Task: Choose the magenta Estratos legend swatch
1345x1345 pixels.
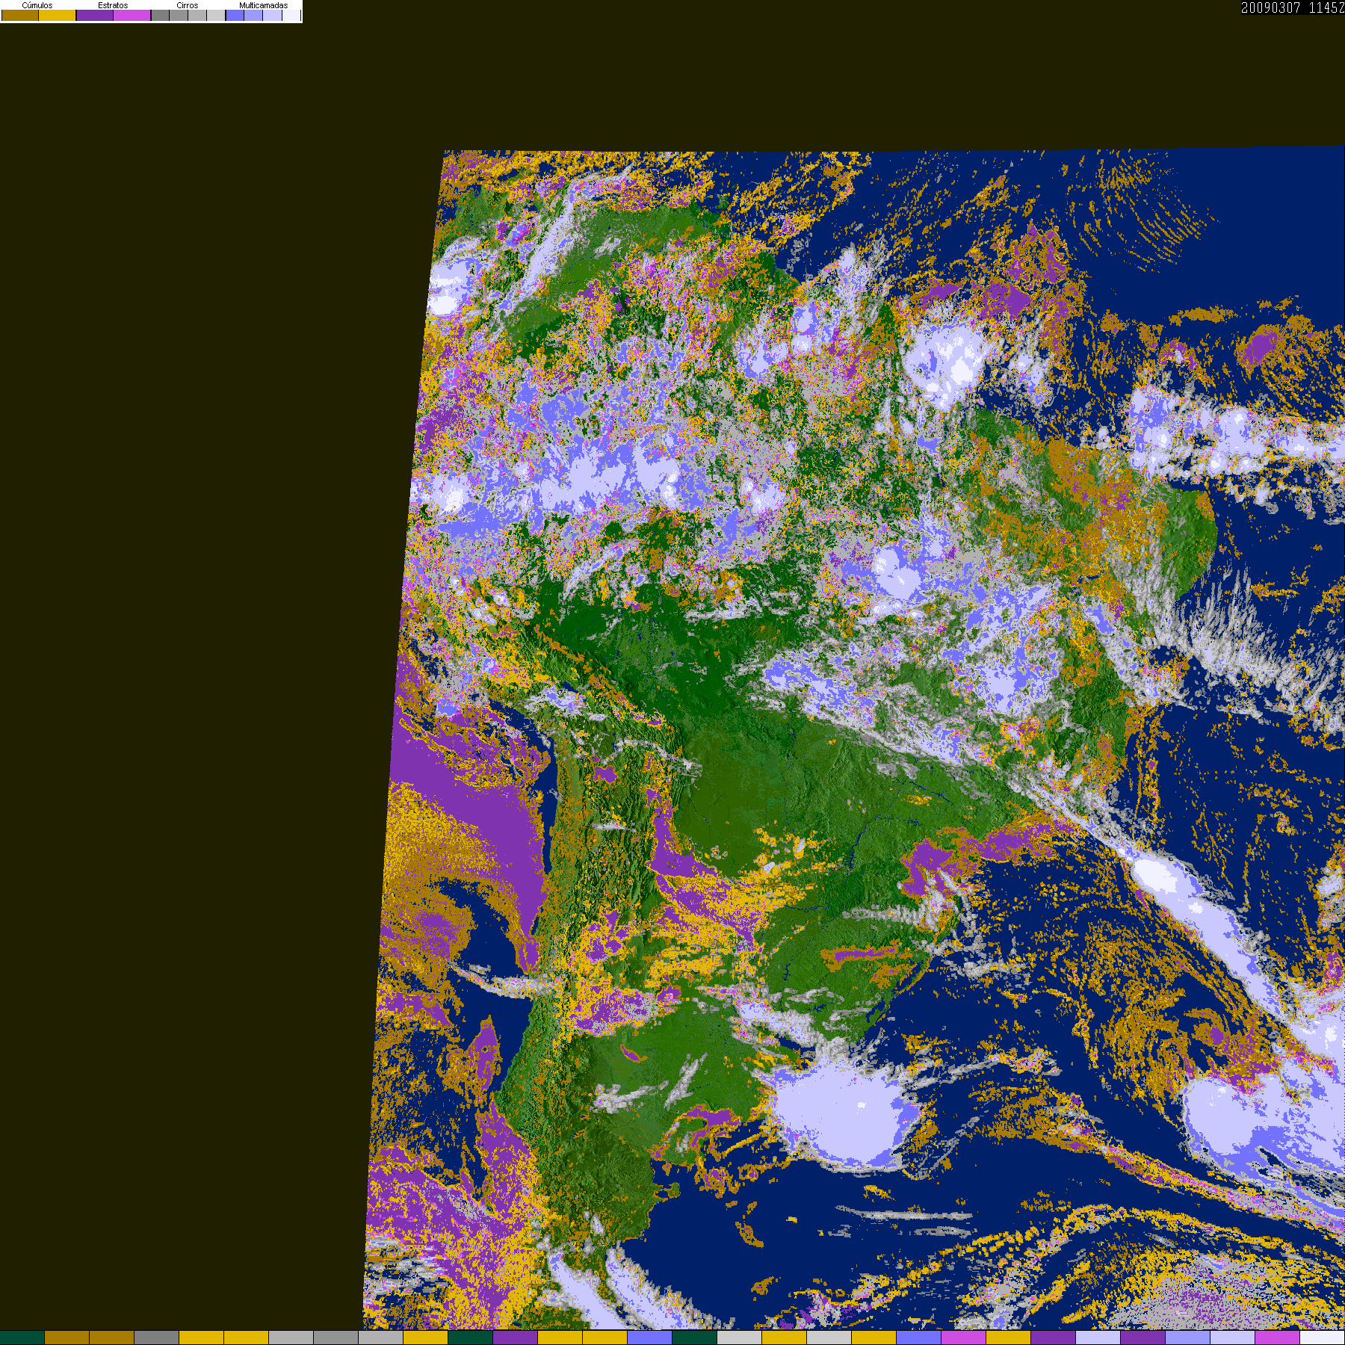Action: pyautogui.click(x=132, y=16)
